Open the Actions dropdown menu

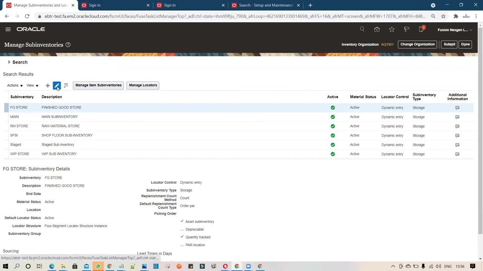[15, 85]
